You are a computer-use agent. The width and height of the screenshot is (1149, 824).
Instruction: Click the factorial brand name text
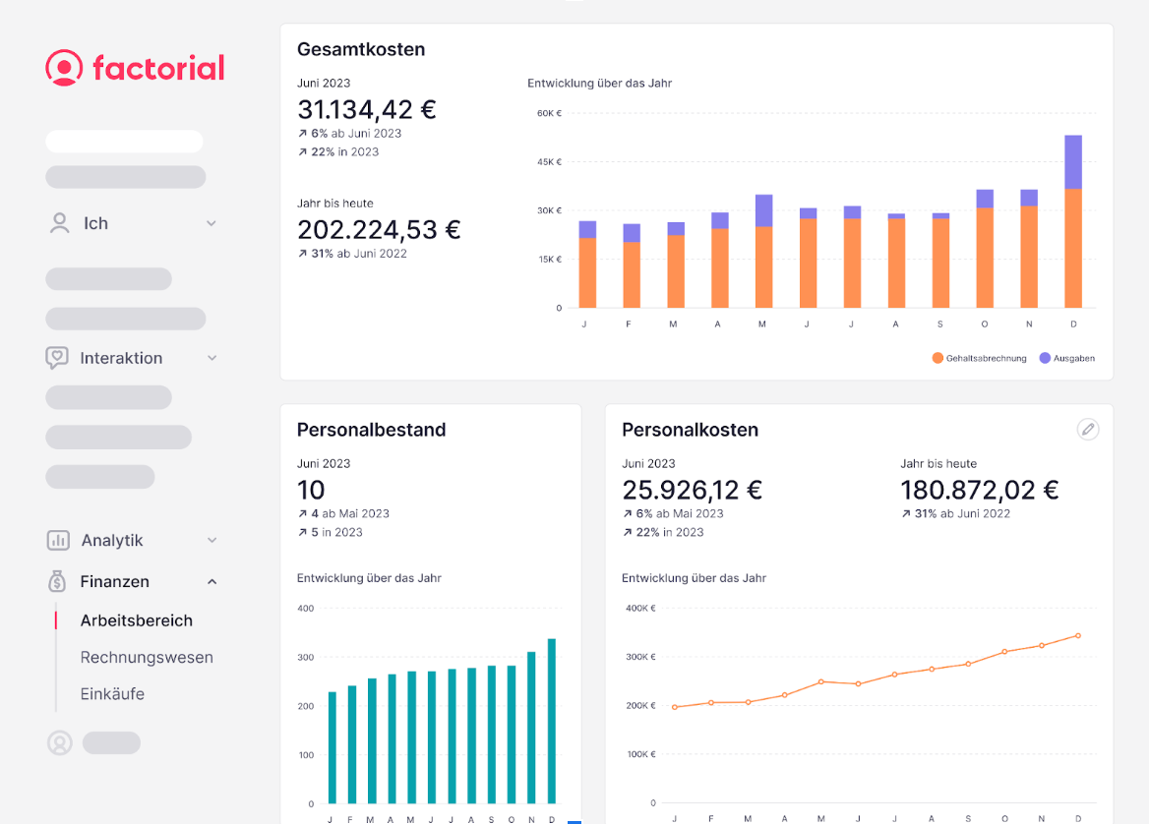(x=158, y=68)
